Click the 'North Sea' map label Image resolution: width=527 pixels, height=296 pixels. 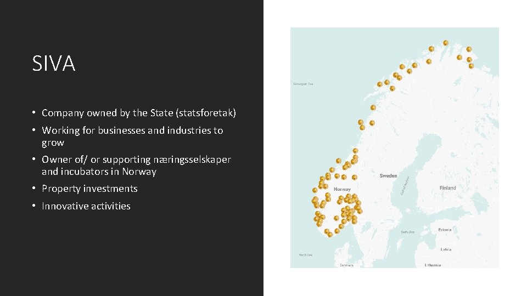coord(306,255)
